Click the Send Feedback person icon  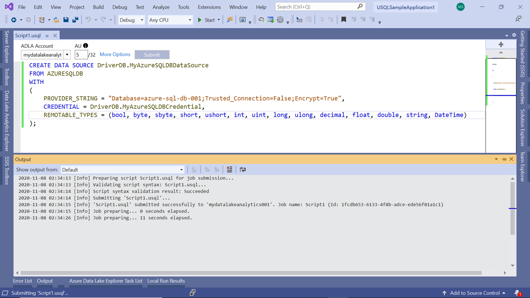click(518, 19)
